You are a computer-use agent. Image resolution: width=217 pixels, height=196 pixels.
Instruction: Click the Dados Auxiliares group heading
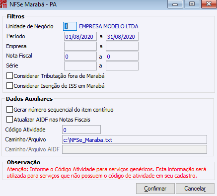click(29, 99)
